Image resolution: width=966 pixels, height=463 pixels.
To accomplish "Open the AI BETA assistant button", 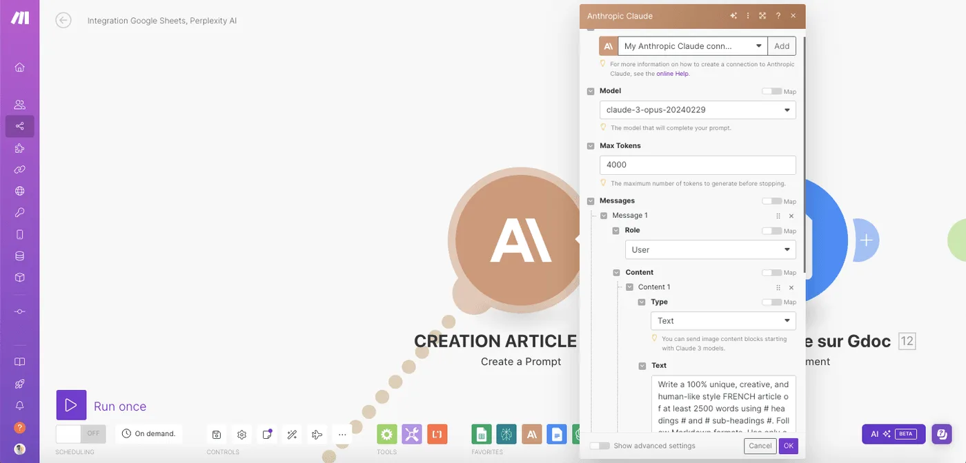I will [894, 434].
